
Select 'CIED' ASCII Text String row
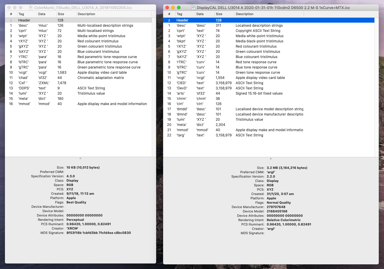pyautogui.click(x=269, y=83)
